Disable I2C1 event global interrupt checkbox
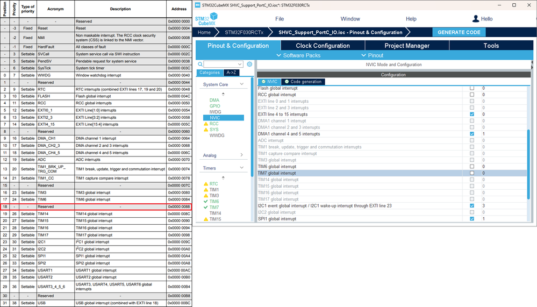The width and height of the screenshot is (537, 307). (x=472, y=205)
